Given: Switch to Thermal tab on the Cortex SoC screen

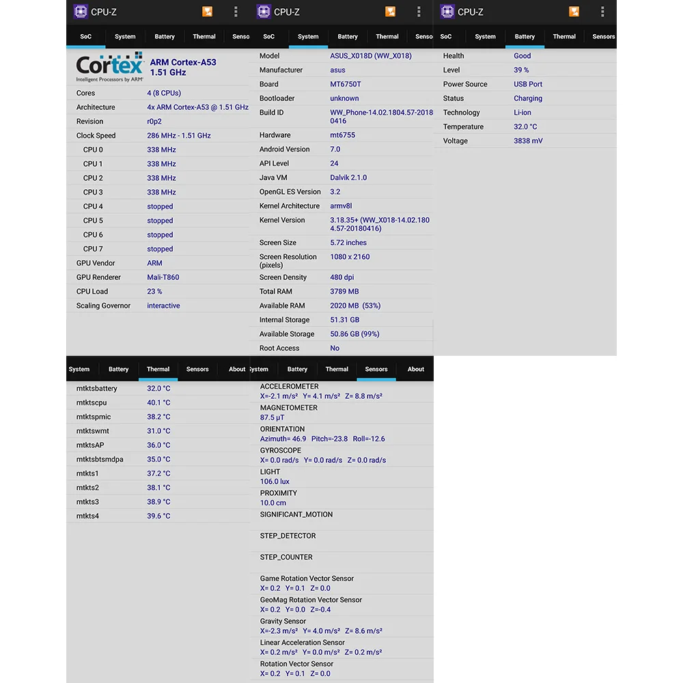Looking at the screenshot, I should coord(204,37).
